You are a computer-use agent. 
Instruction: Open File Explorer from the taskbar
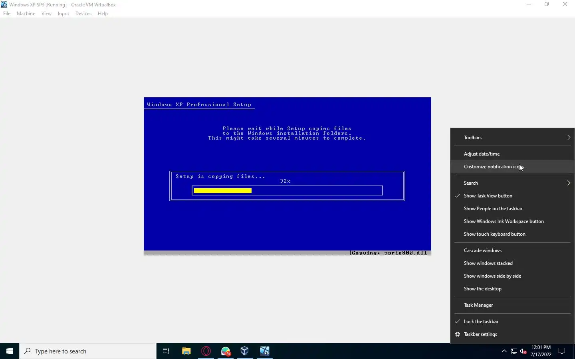click(x=186, y=351)
